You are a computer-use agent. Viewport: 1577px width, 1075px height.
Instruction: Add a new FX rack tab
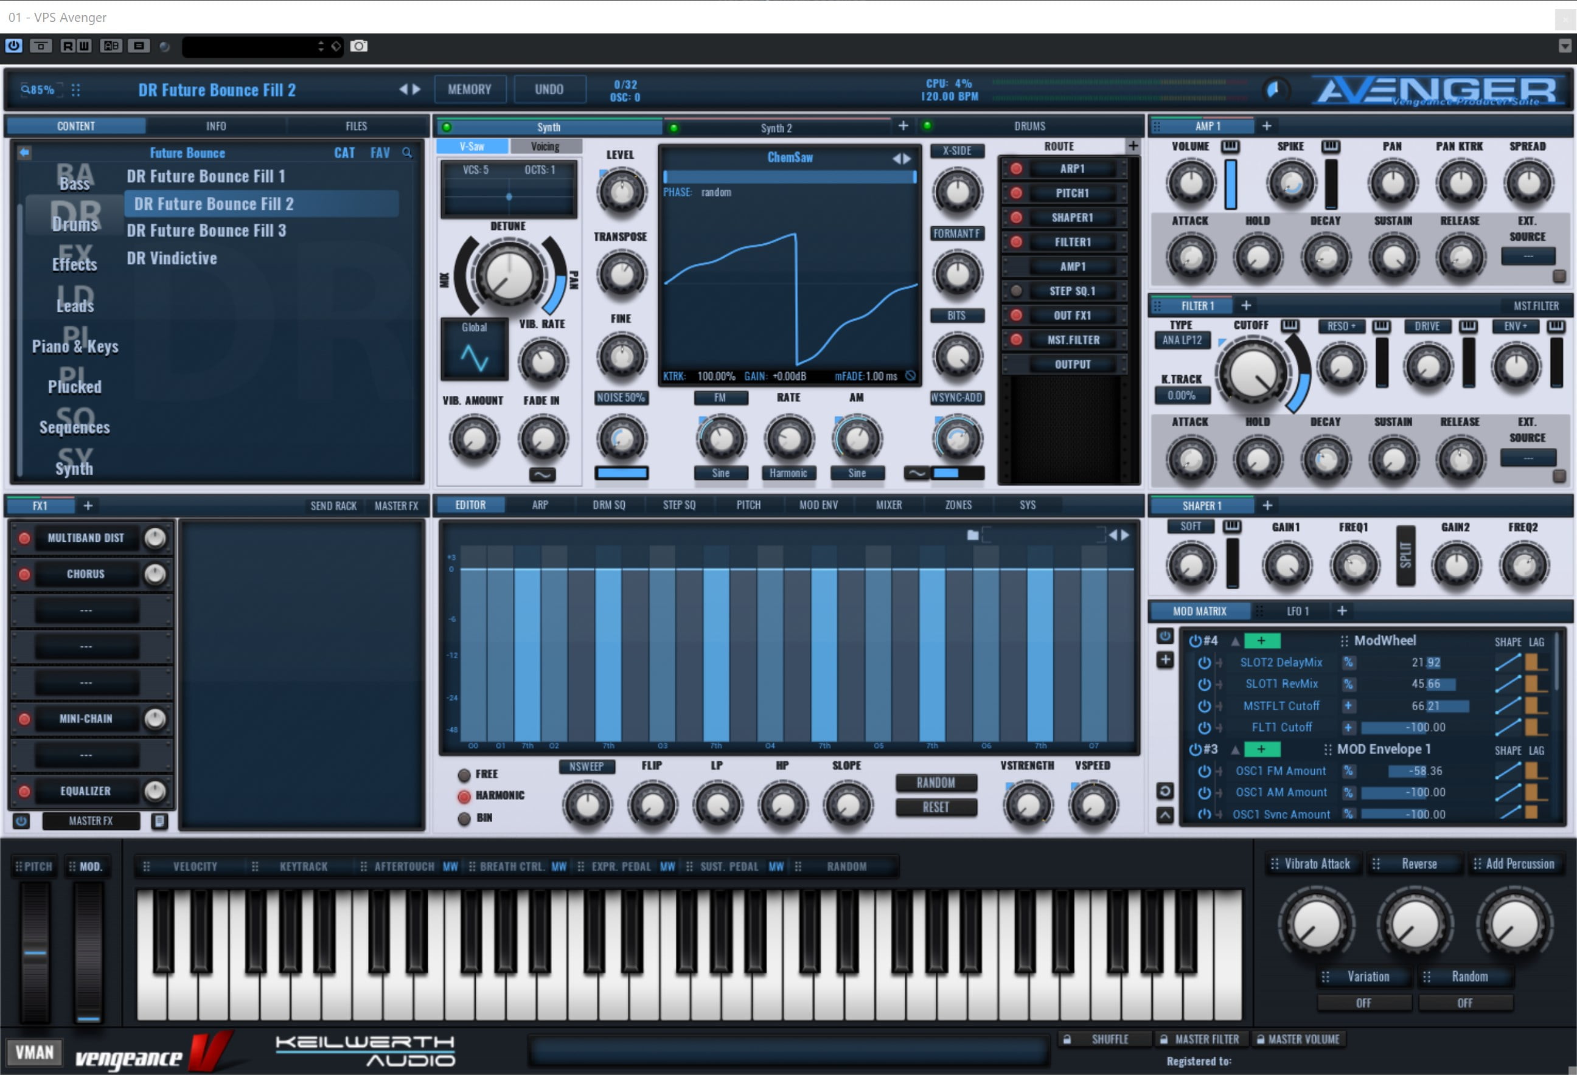point(88,505)
